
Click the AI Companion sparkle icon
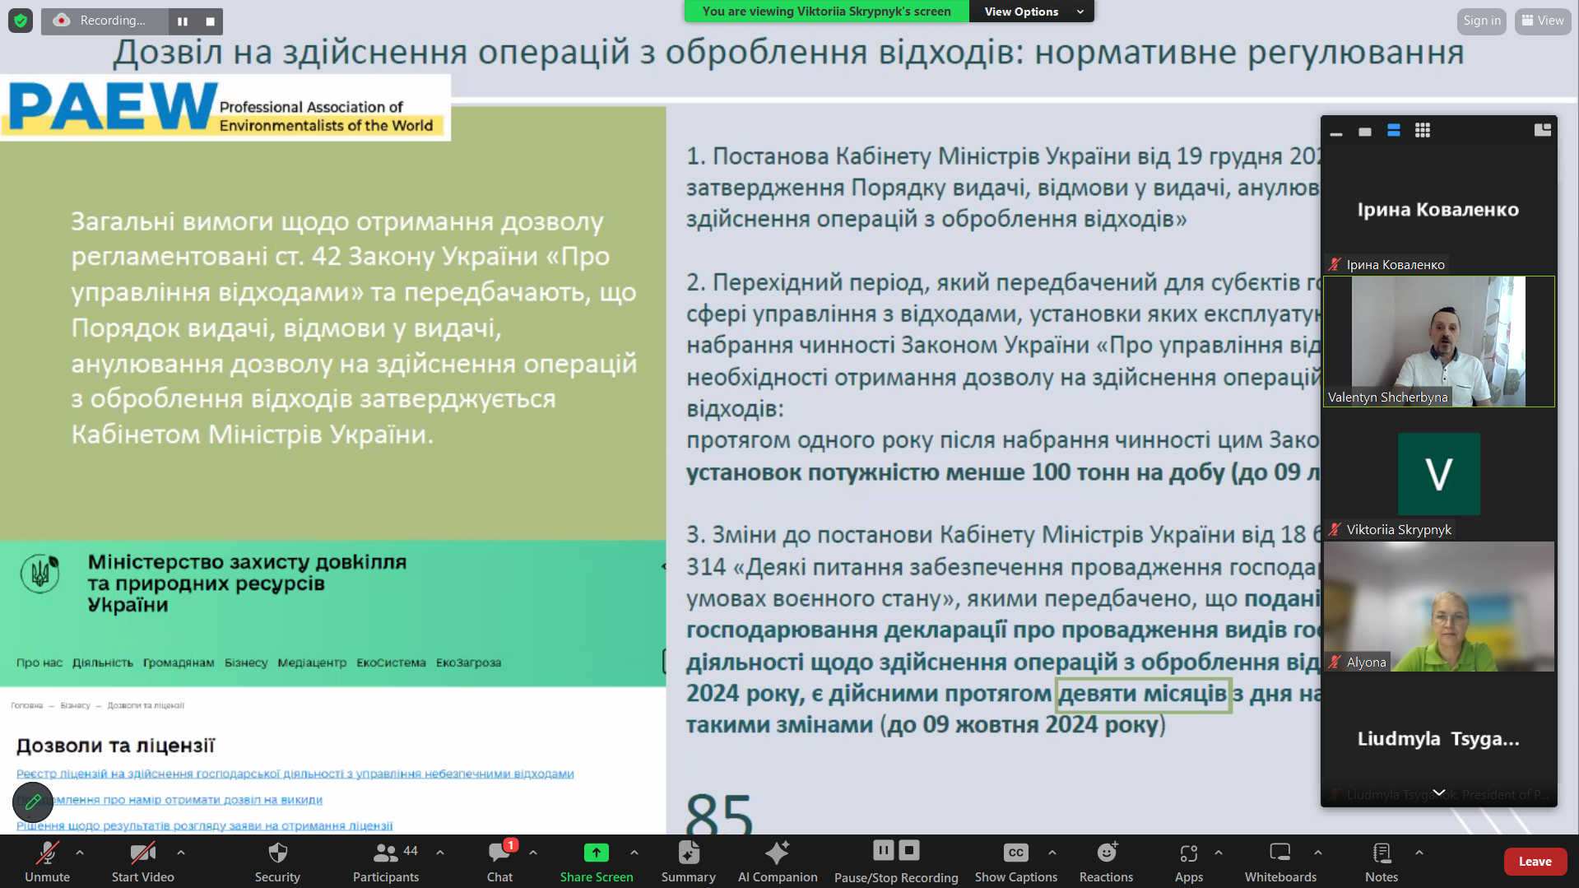777,853
